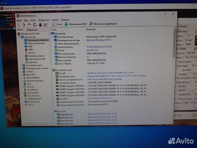The width and height of the screenshot is (197, 148).
Task: Click the Forward navigation arrow in AIDA64 toolbar
Action: click(x=24, y=25)
